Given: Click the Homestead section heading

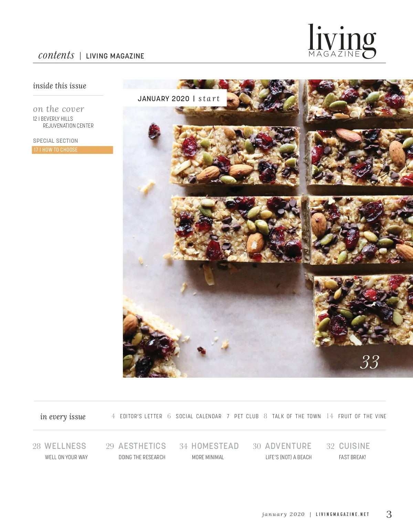Looking at the screenshot, I should pyautogui.click(x=209, y=446).
